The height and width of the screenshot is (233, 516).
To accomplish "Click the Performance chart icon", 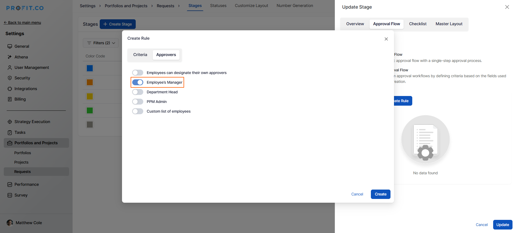I will (x=10, y=184).
